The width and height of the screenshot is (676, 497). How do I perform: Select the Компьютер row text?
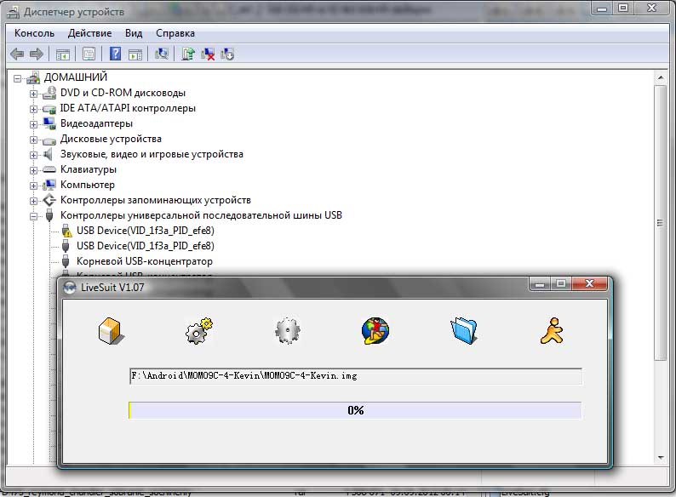point(88,185)
